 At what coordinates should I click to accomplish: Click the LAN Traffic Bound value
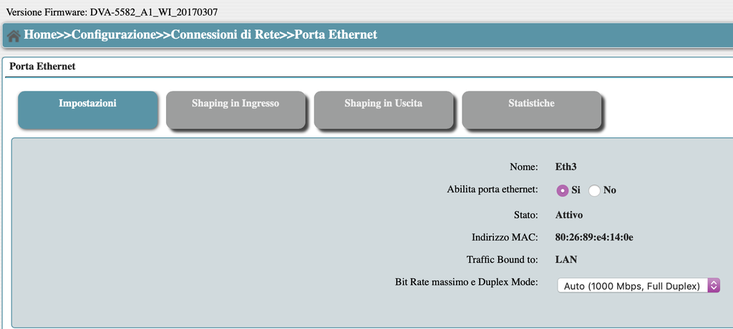click(566, 260)
